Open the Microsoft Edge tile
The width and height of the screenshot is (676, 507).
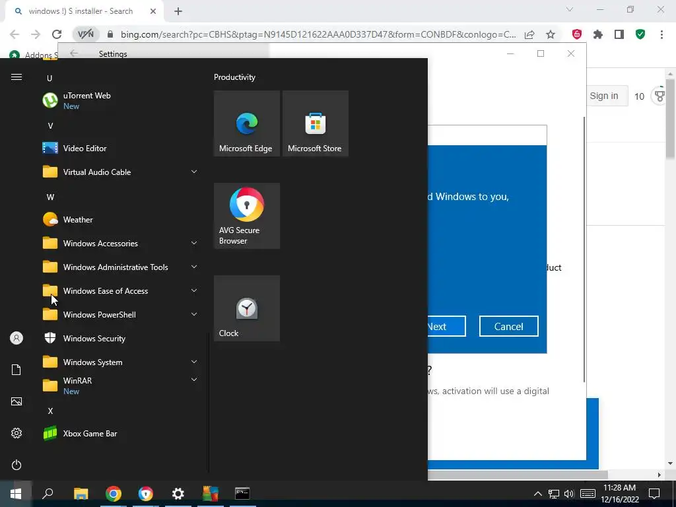pyautogui.click(x=247, y=123)
